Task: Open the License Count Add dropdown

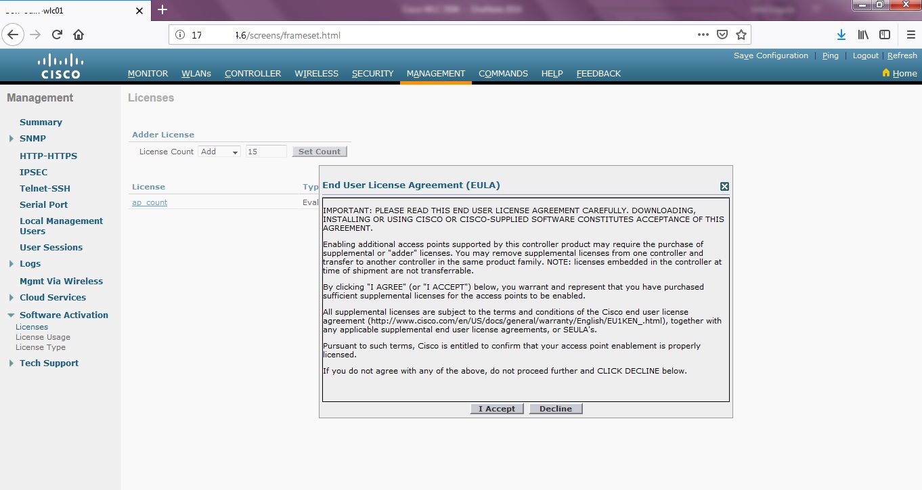Action: point(219,152)
